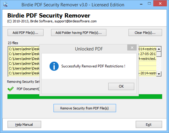Maximize the application window
The image size is (169, 133).
(x=149, y=4)
